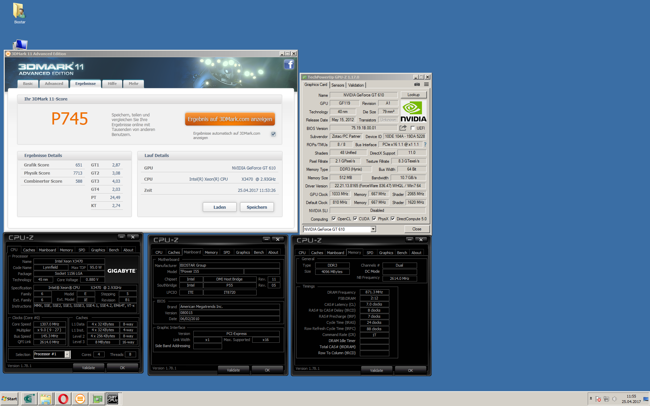The width and height of the screenshot is (650, 406).
Task: Switch to CPU-Z taskbar button
Action: tap(113, 399)
